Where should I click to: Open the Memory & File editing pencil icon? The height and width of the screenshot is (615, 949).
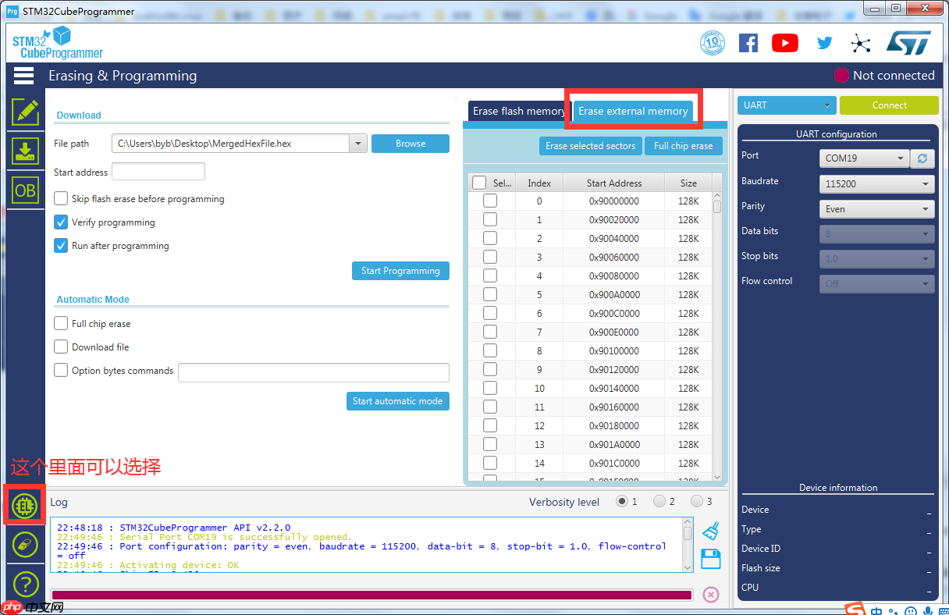coord(25,112)
